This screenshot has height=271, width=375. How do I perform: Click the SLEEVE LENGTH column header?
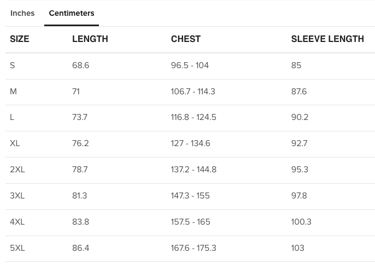click(x=327, y=39)
